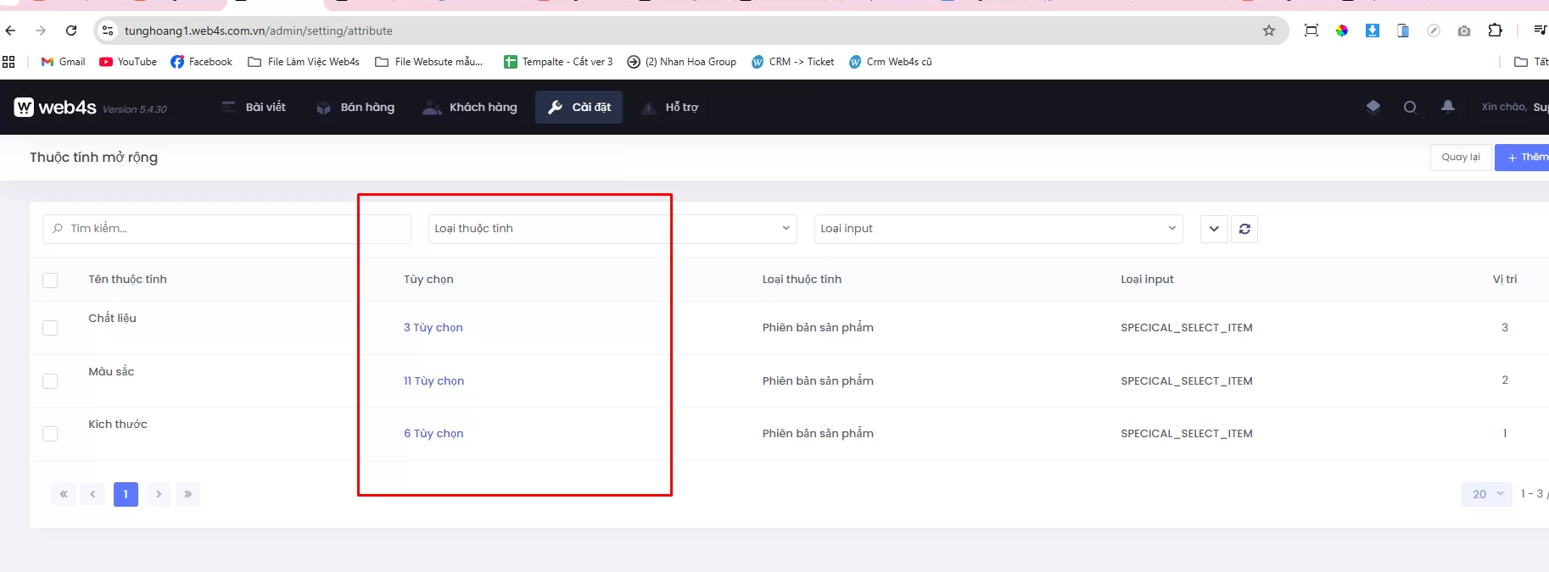This screenshot has height=572, width=1549.
Task: Open the Loại thuộc tính dropdown
Action: 612,229
